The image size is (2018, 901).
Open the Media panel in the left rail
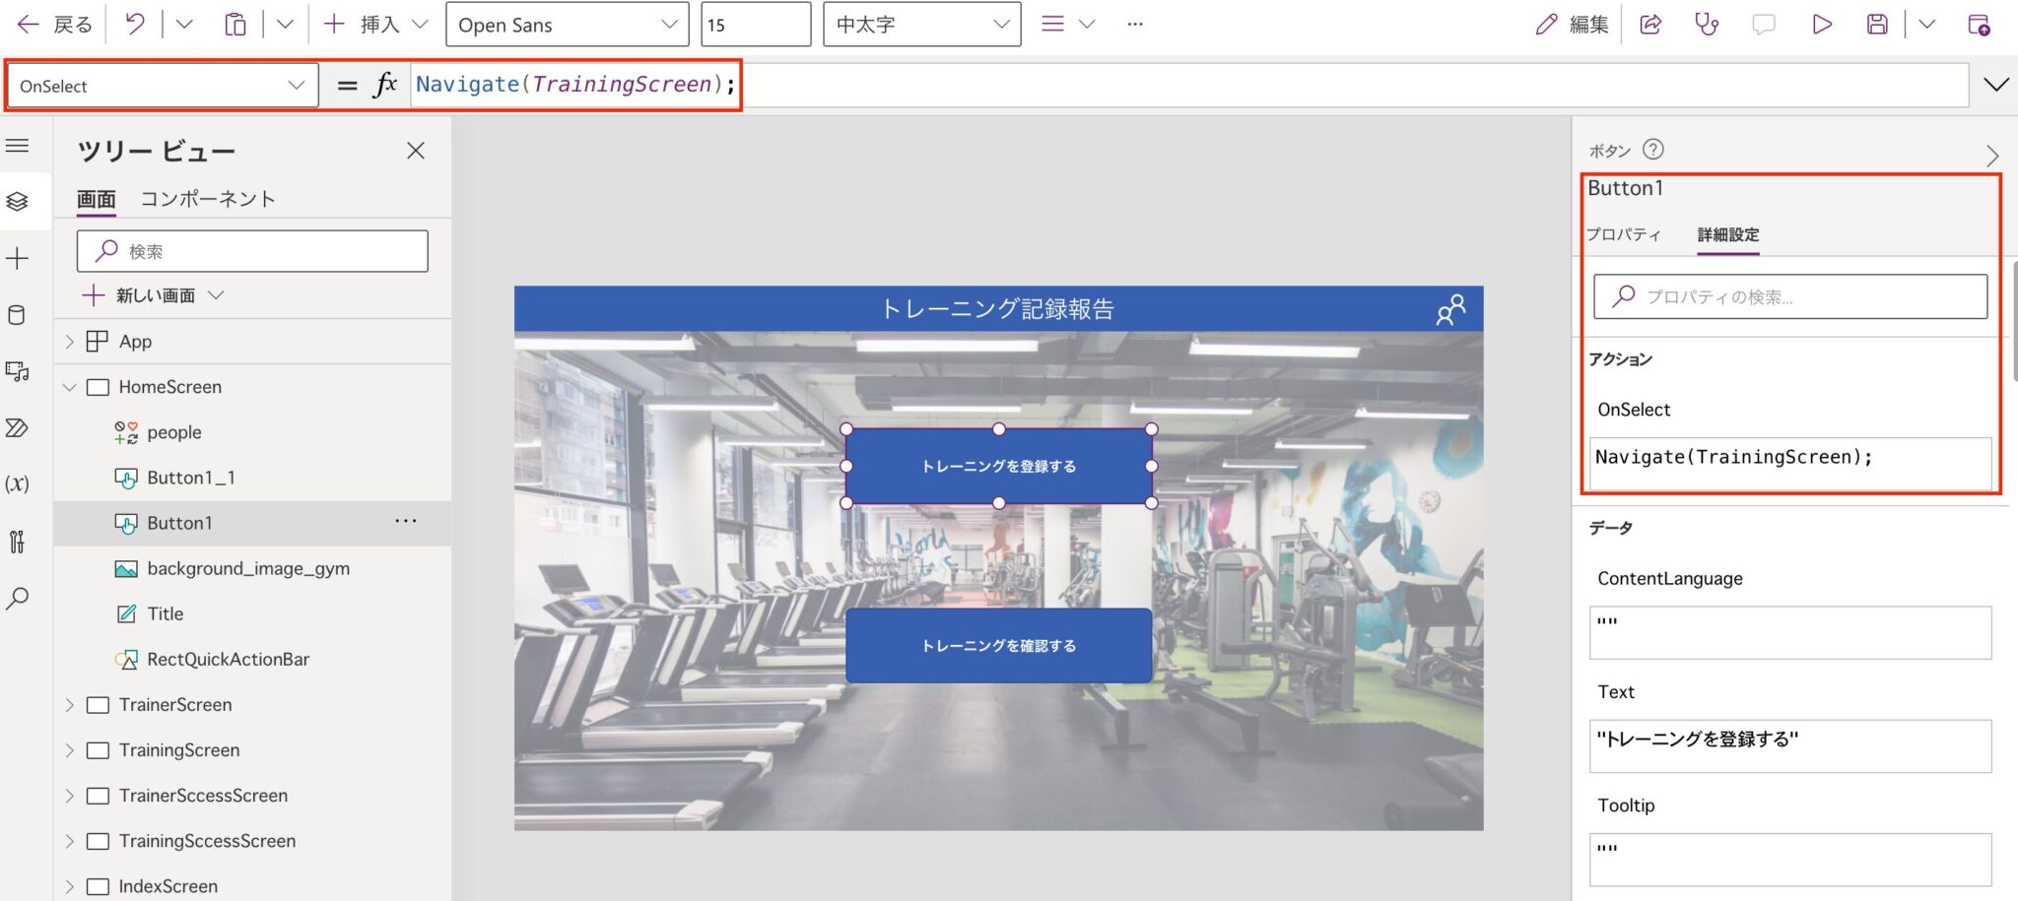pos(18,372)
